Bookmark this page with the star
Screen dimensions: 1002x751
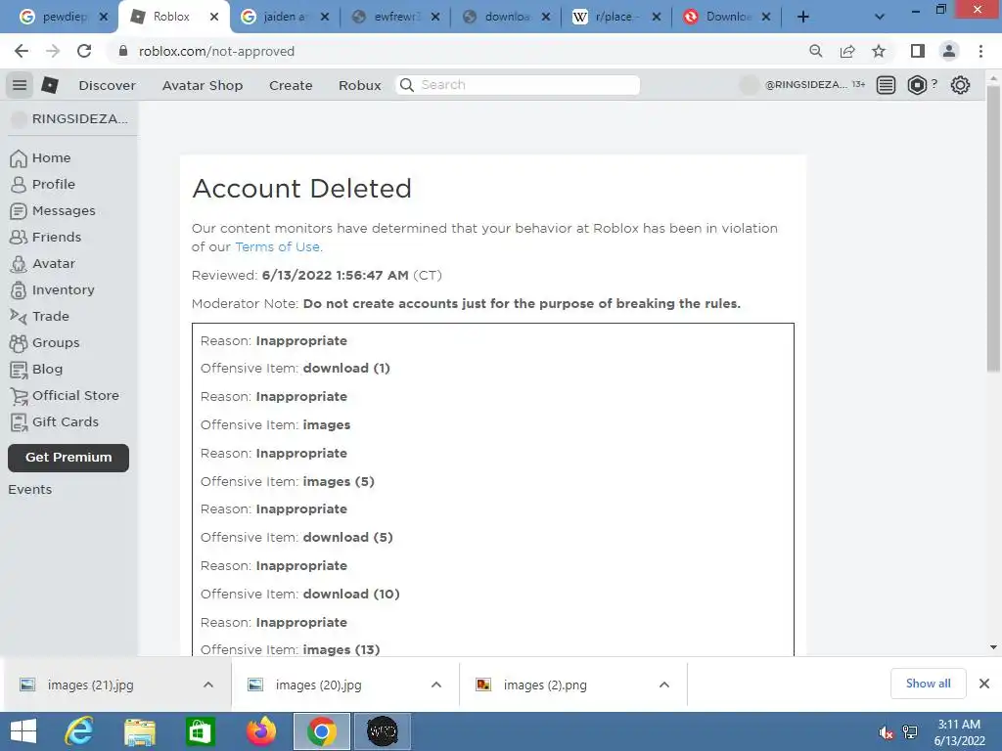coord(879,51)
